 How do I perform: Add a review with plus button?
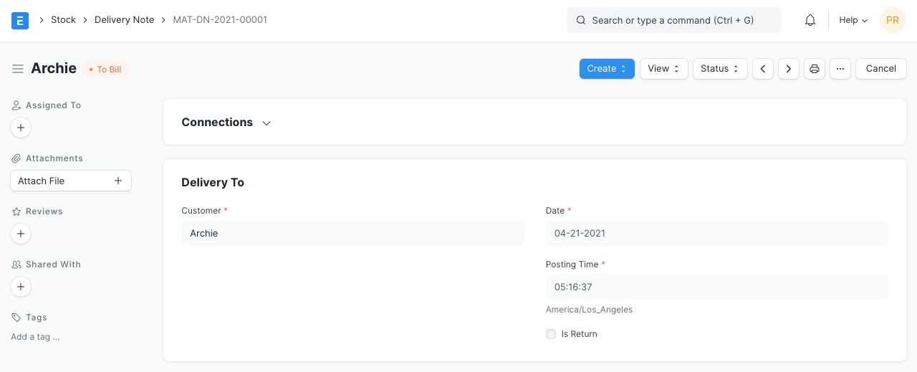tap(21, 234)
